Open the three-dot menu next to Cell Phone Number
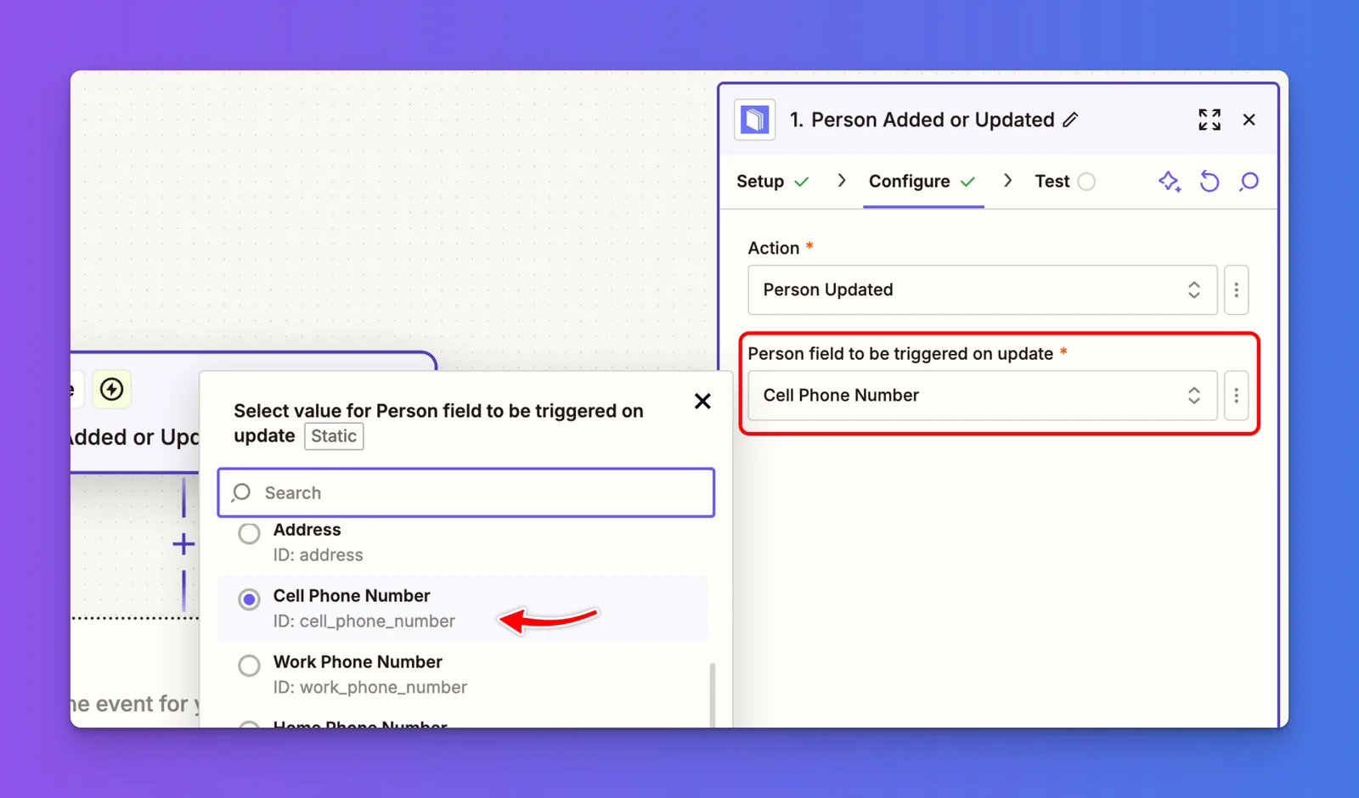 (1236, 396)
